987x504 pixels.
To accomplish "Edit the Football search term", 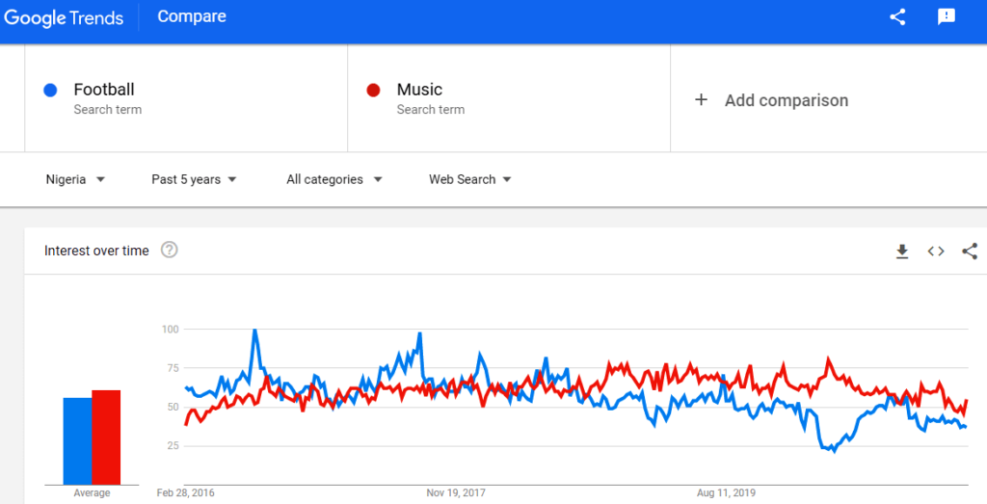I will (104, 90).
